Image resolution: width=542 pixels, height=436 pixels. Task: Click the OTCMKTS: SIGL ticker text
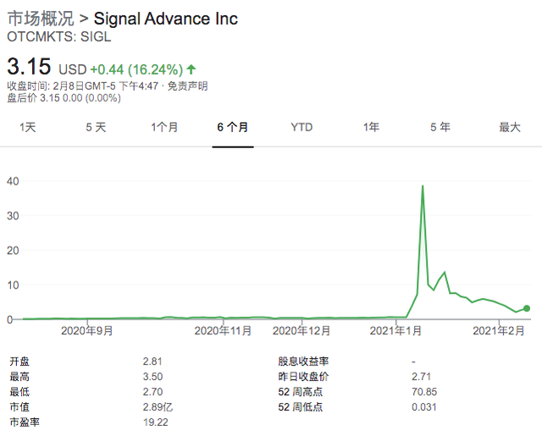point(59,37)
